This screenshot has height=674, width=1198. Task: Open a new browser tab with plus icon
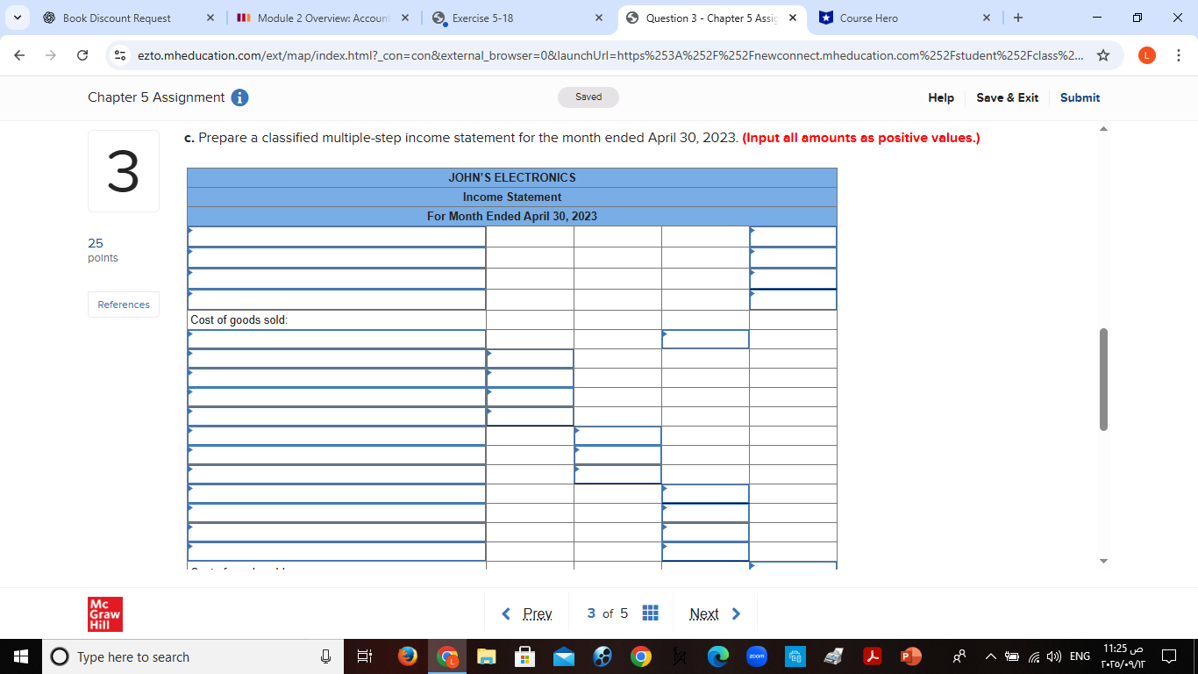(1017, 18)
